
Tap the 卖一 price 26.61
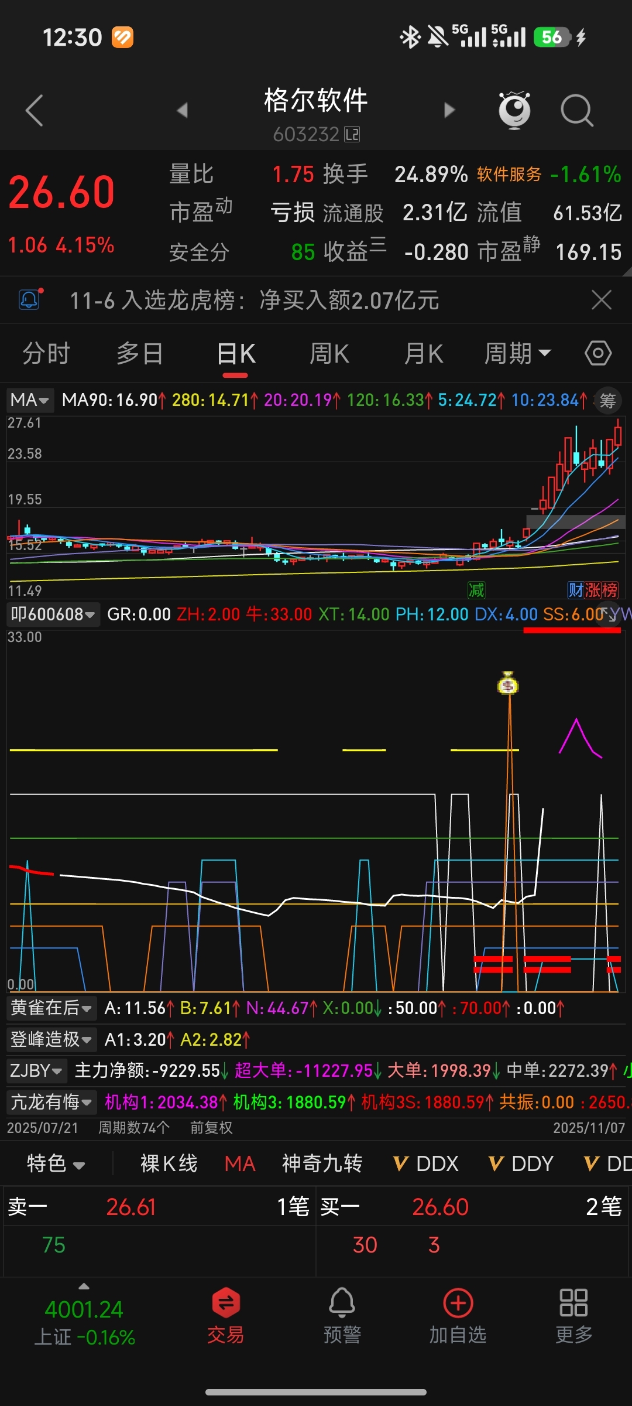click(x=131, y=1207)
